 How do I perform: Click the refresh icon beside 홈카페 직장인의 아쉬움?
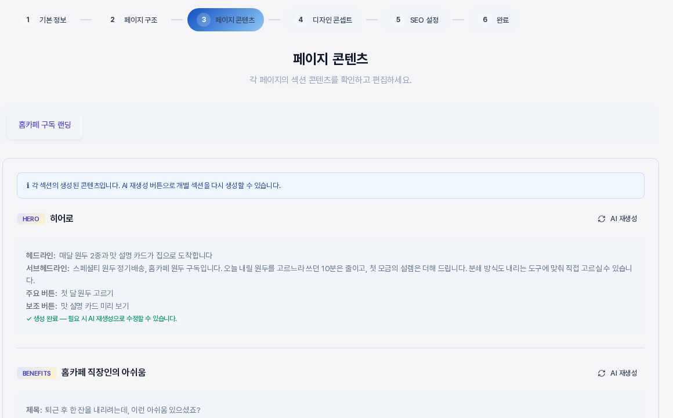click(x=601, y=373)
